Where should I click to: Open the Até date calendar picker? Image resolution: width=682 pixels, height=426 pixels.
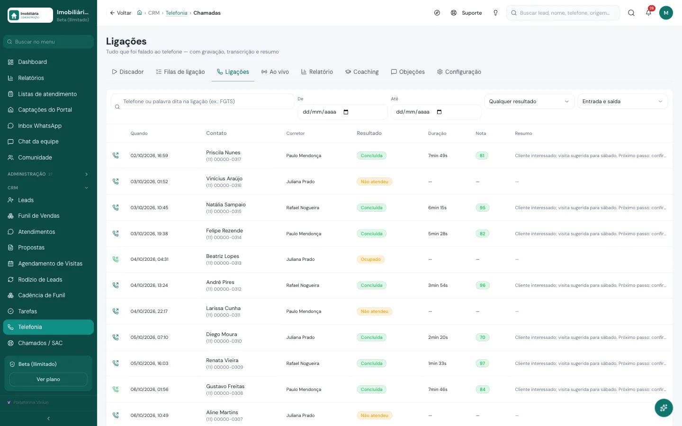(439, 112)
